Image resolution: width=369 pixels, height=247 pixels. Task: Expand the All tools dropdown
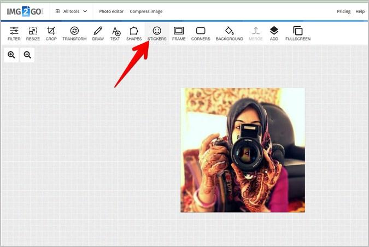[71, 11]
